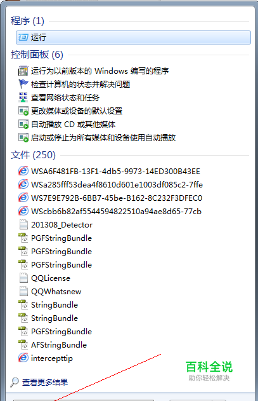Click the icon for 自动播放 CD 或其他媒体
Image resolution: width=258 pixels, height=401 pixels.
point(23,125)
